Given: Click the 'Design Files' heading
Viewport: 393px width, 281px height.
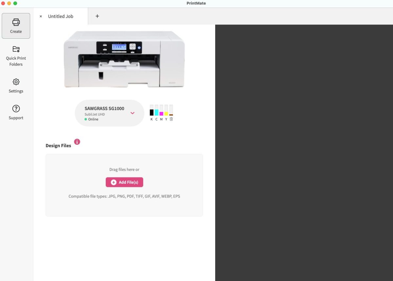Looking at the screenshot, I should 58,146.
